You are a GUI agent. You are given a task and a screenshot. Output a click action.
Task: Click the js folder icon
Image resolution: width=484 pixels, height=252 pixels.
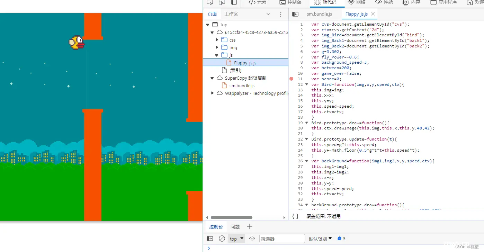coord(224,55)
